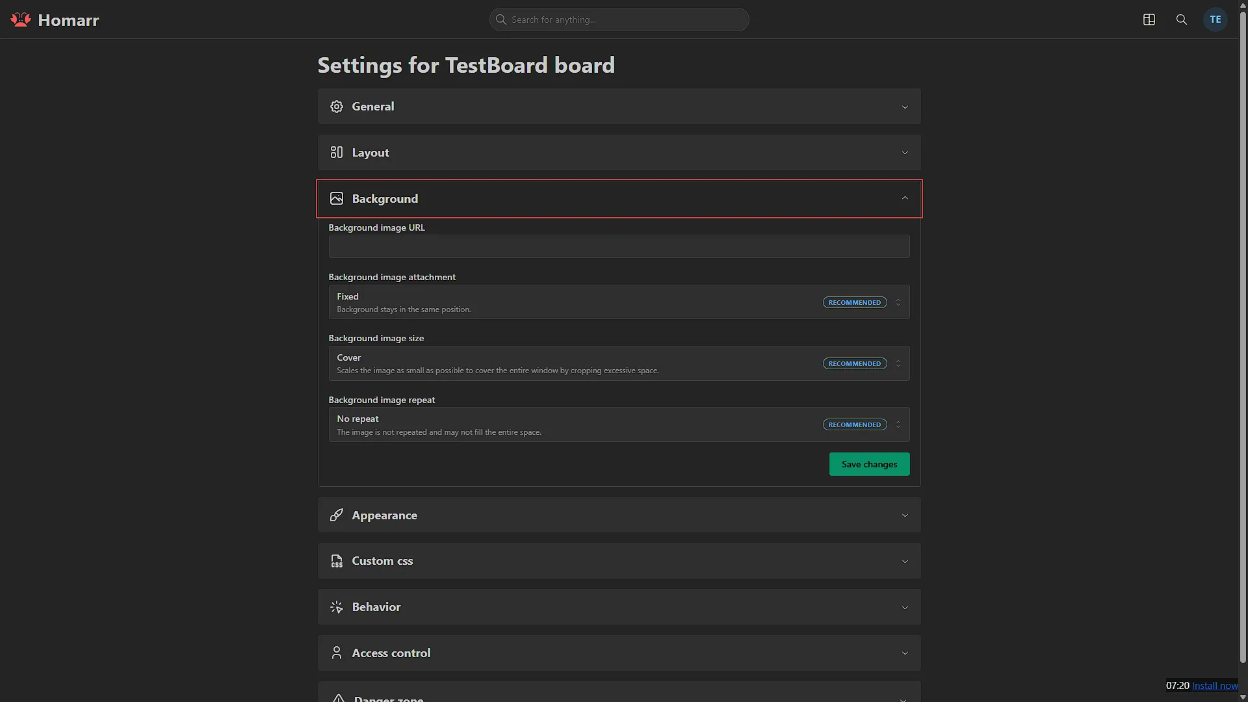Open Background image size dropdown showing Cover
The width and height of the screenshot is (1248, 702).
(619, 363)
